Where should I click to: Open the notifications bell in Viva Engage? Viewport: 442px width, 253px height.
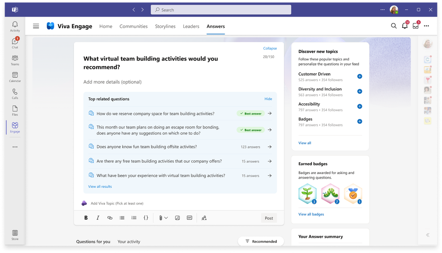coord(404,26)
